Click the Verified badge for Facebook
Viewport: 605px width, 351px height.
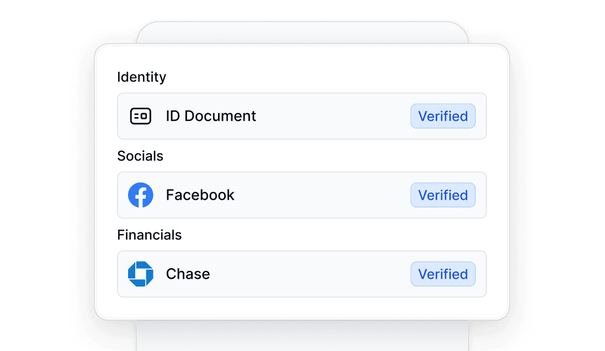click(443, 195)
